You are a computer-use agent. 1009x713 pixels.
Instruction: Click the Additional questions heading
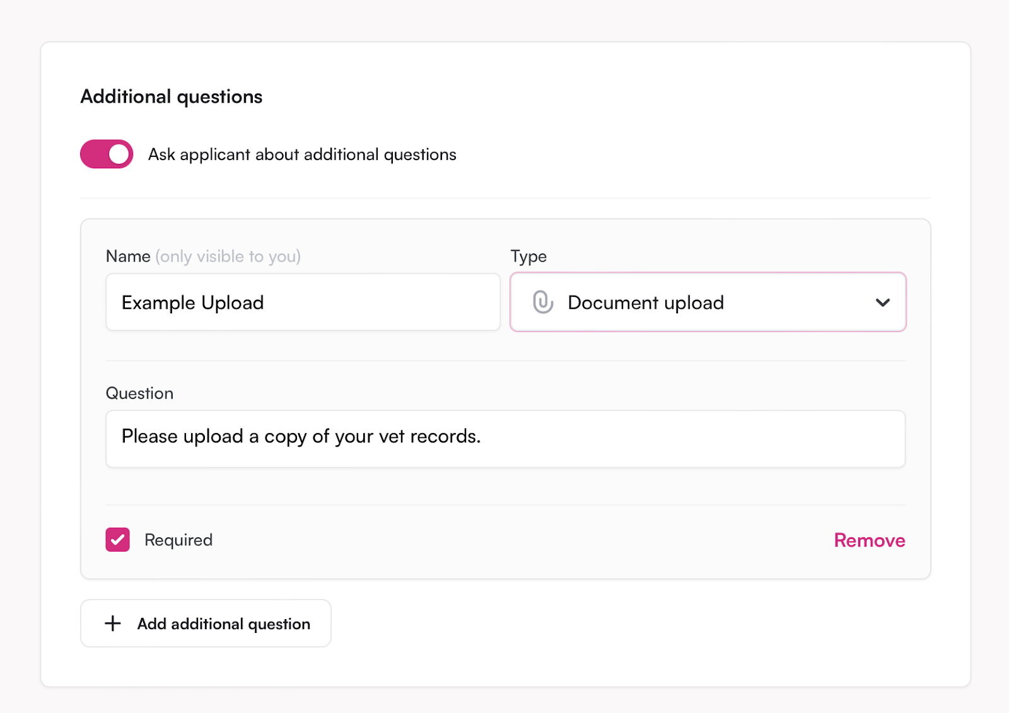pos(172,96)
